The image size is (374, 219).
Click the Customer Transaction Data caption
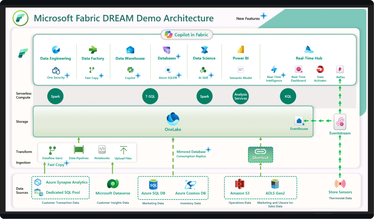[60, 203]
